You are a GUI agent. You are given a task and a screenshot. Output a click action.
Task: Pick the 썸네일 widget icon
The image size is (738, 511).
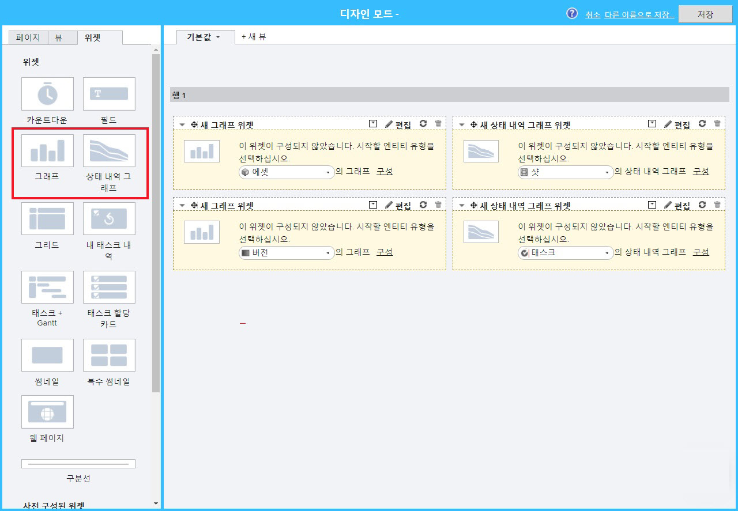point(47,355)
